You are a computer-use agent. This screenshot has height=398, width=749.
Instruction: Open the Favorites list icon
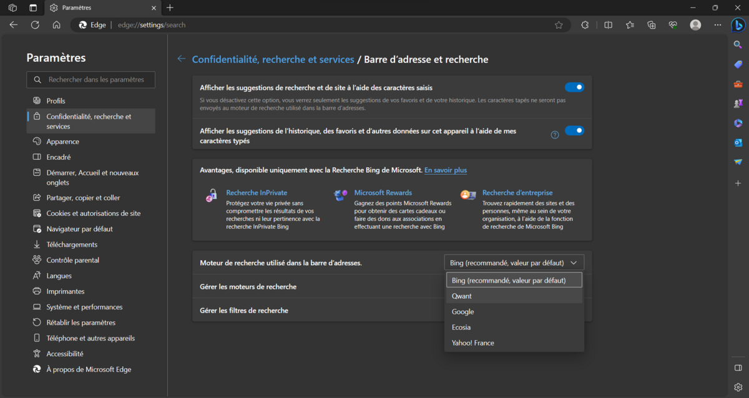630,25
